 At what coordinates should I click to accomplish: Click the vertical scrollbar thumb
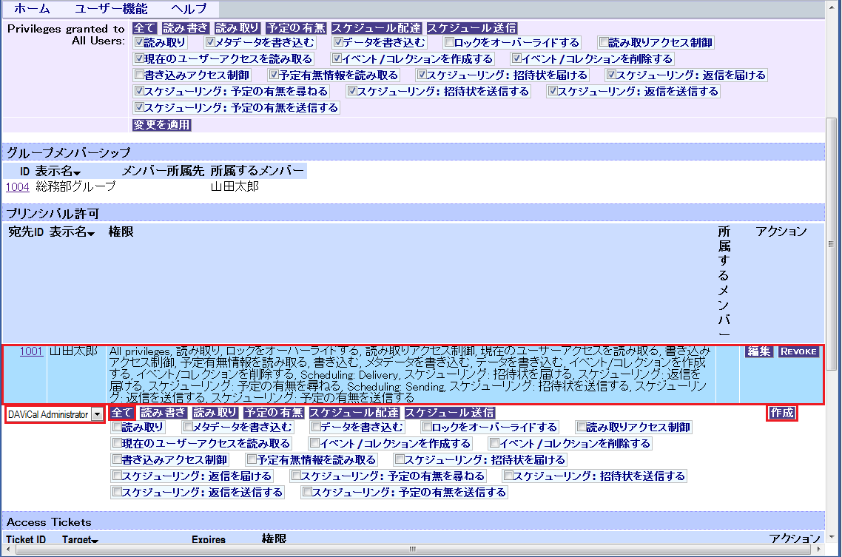point(833,244)
